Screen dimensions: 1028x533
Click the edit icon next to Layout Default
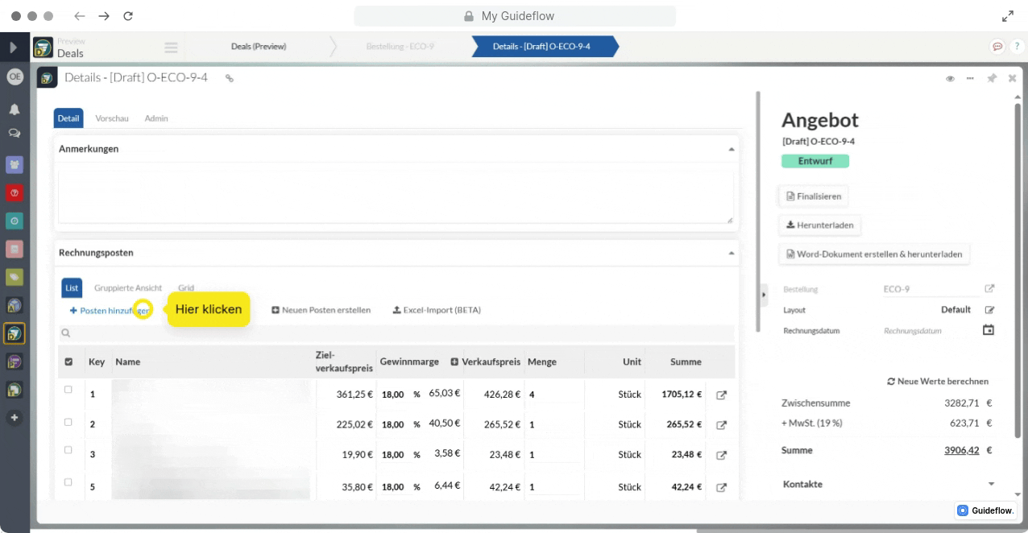(989, 310)
